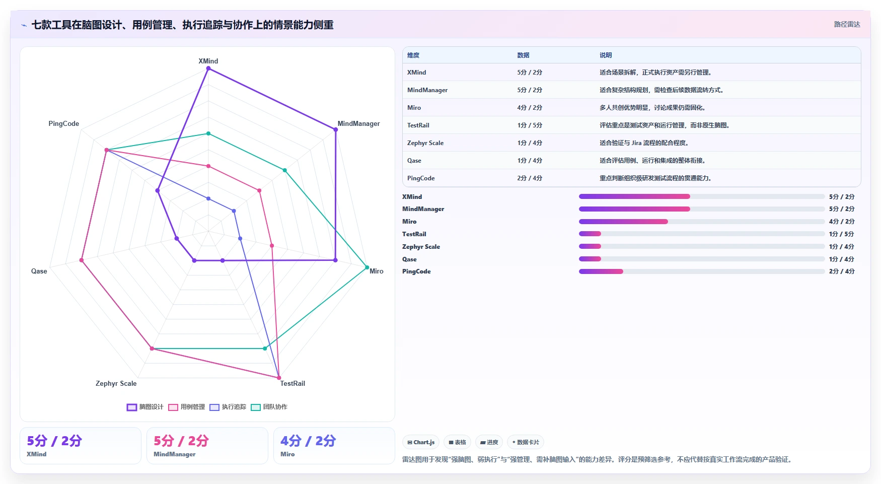Click the Miro table row name
Image resolution: width=881 pixels, height=484 pixels.
(414, 108)
